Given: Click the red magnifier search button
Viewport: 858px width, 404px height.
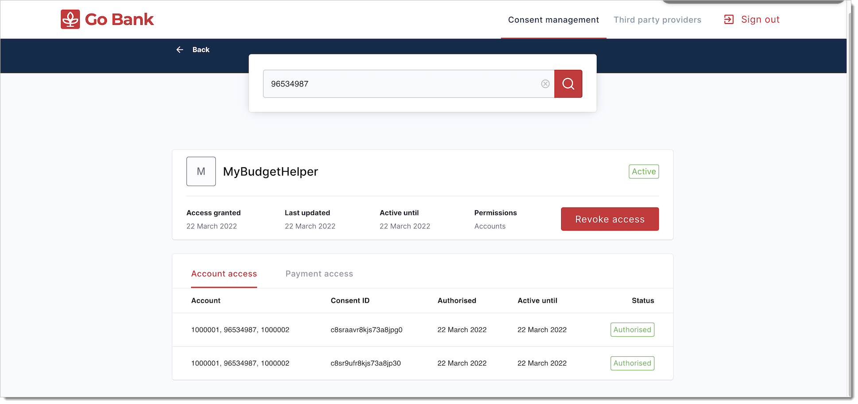Looking at the screenshot, I should pyautogui.click(x=568, y=84).
